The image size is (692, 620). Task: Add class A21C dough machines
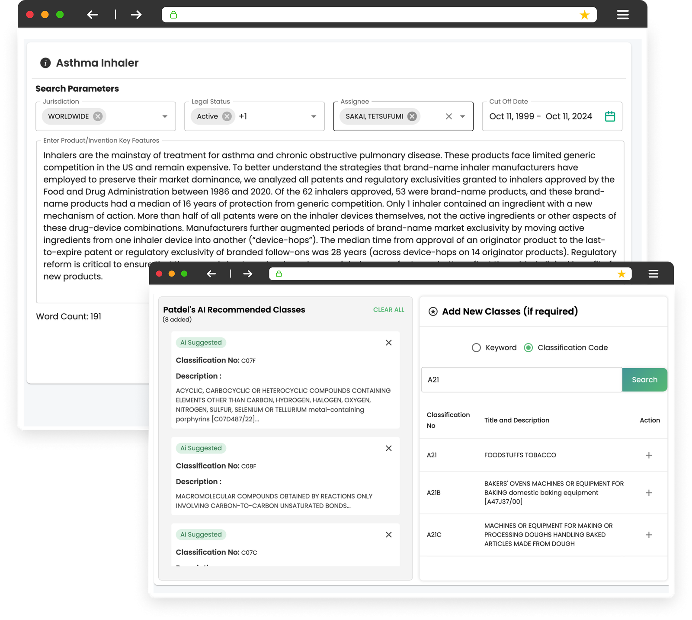click(649, 535)
